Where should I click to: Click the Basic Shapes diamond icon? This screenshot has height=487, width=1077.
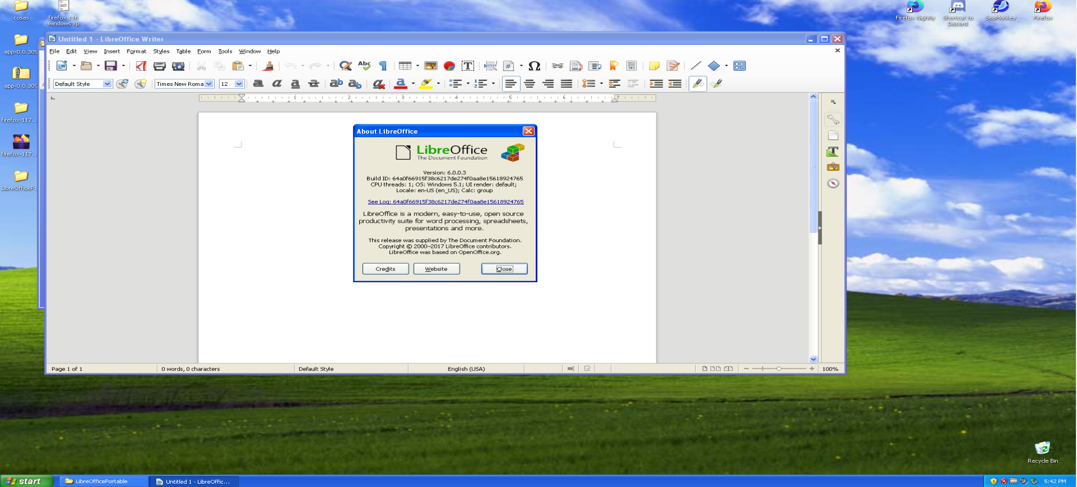714,66
